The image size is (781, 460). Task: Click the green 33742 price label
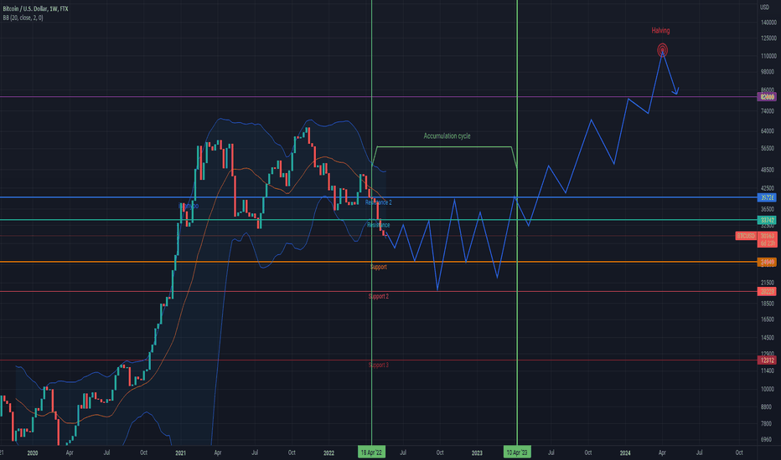click(x=767, y=220)
